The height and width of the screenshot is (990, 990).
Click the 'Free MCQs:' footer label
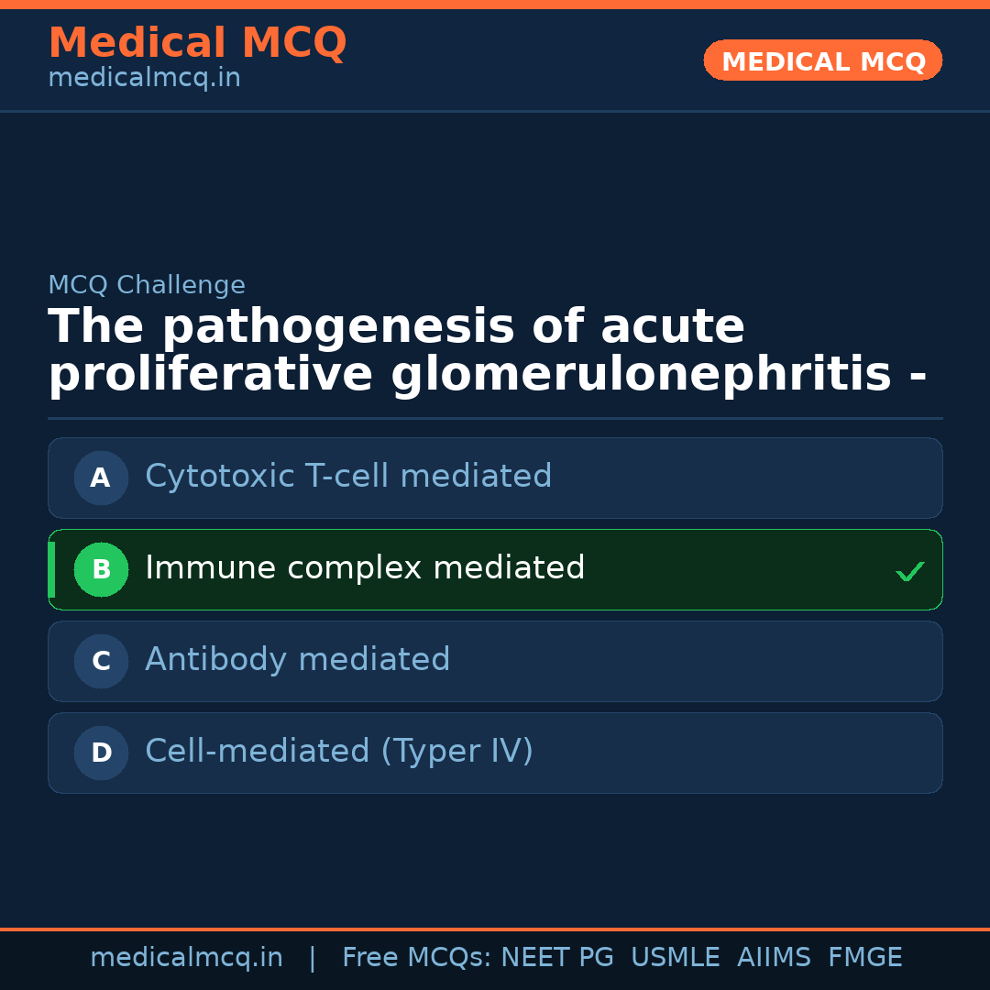coord(417,958)
